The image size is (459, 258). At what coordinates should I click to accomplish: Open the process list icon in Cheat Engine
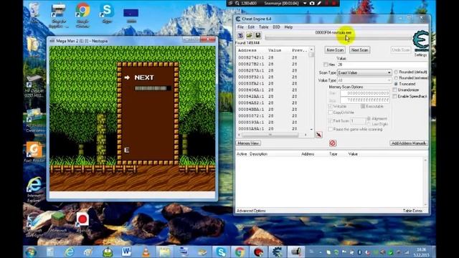[x=240, y=35]
